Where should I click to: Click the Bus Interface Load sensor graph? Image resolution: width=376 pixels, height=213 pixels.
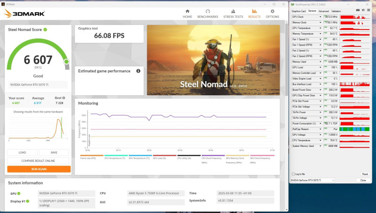tap(354, 84)
